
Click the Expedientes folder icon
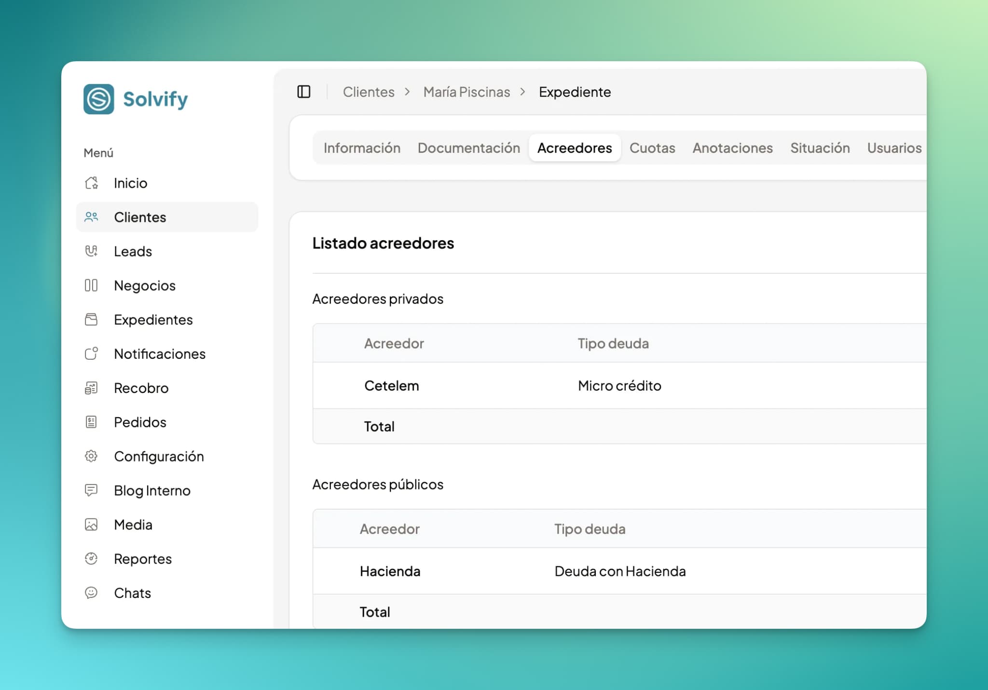pyautogui.click(x=91, y=320)
